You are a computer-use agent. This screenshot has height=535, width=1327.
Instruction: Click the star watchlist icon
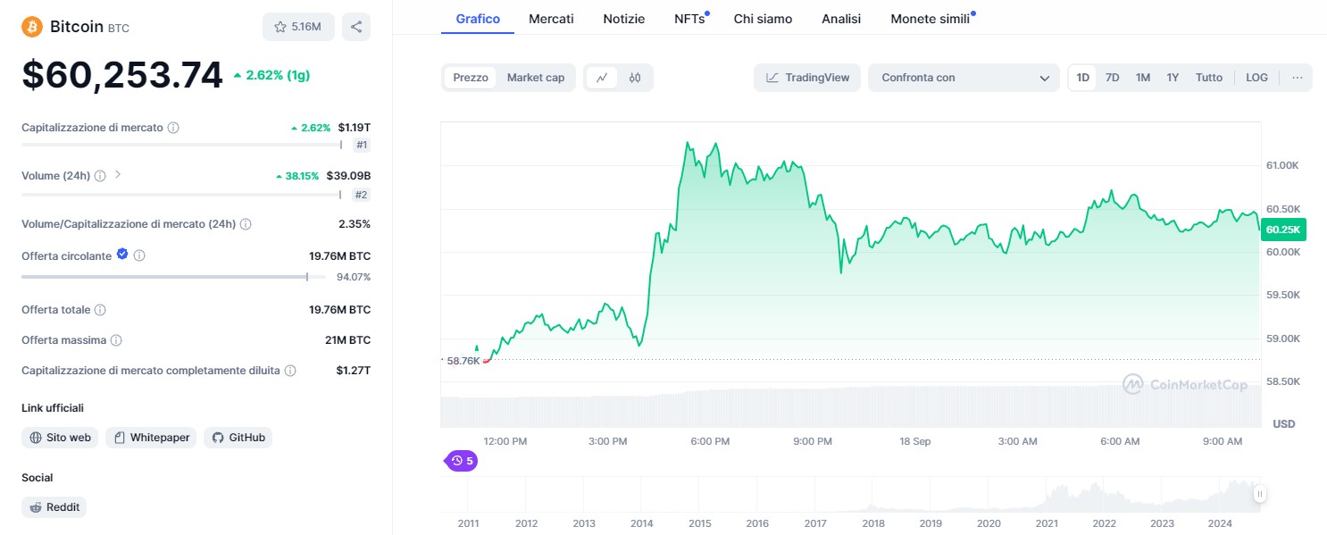point(280,27)
